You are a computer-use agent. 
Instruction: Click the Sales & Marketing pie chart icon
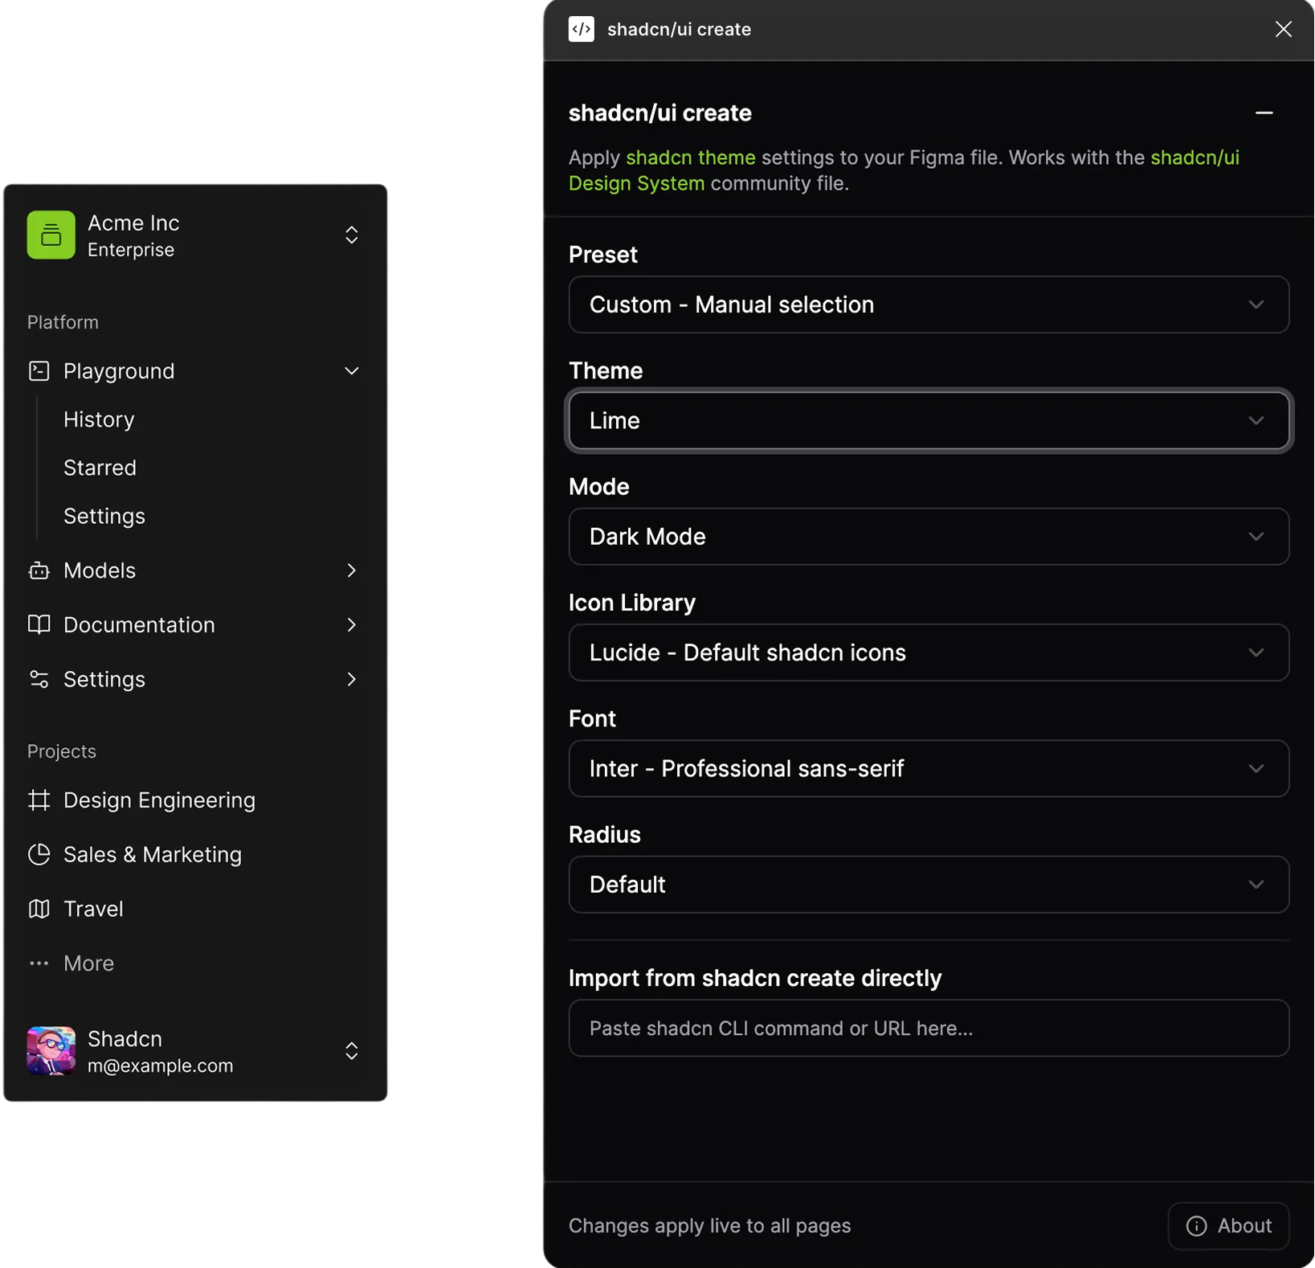click(39, 854)
